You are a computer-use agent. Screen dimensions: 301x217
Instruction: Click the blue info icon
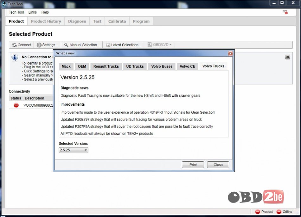(15, 58)
